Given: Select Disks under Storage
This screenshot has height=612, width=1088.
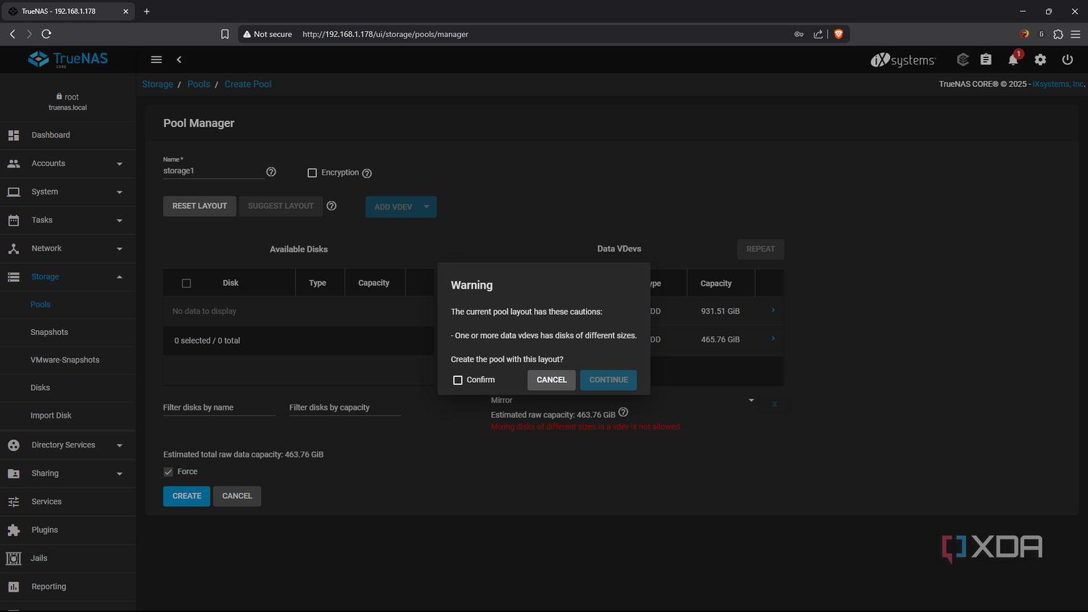Looking at the screenshot, I should tap(67, 388).
